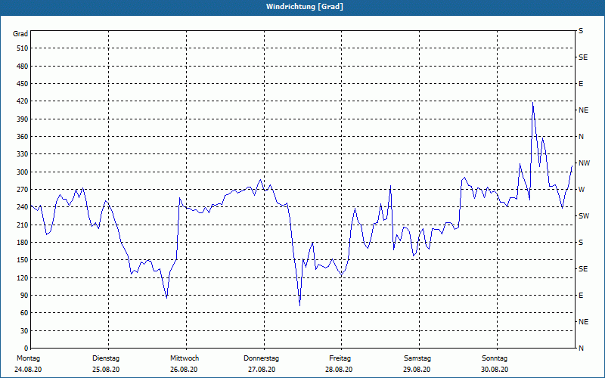Click the wind direction peak near 420 degrees on Sonntag
This screenshot has width=605, height=378.
coord(533,103)
